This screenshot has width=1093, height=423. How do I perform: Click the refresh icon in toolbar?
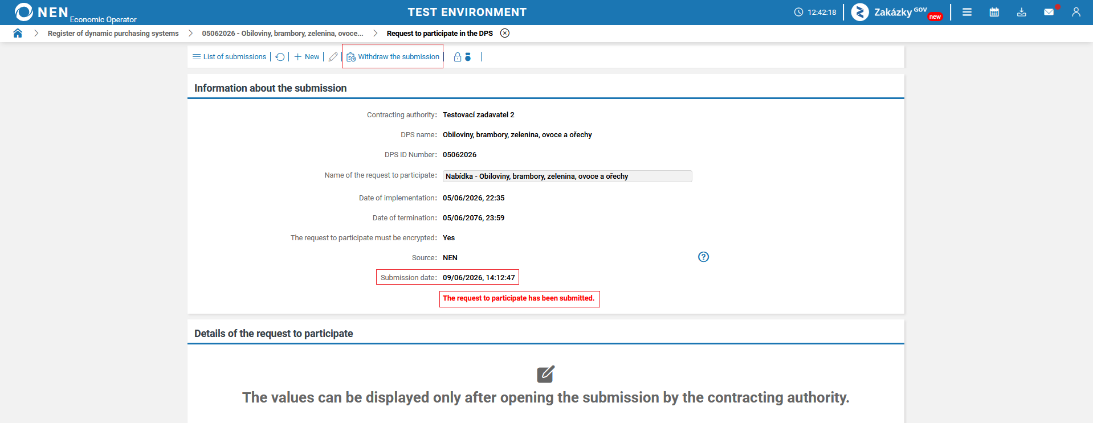point(280,57)
